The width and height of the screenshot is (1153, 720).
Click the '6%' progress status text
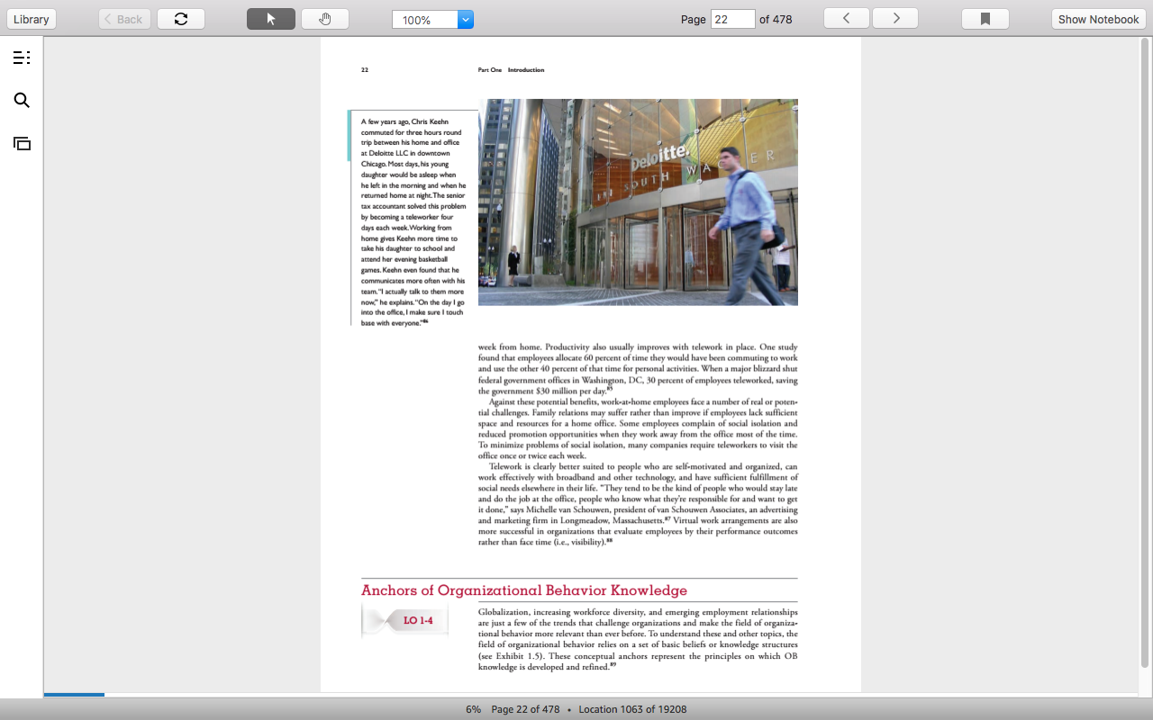click(x=473, y=709)
